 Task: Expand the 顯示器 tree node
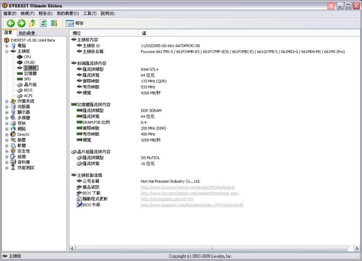[x=7, y=112]
